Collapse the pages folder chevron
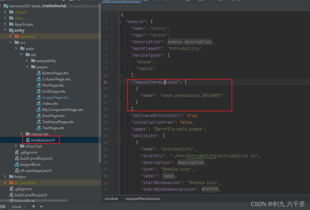This screenshot has width=310, height=210. pos(27,67)
